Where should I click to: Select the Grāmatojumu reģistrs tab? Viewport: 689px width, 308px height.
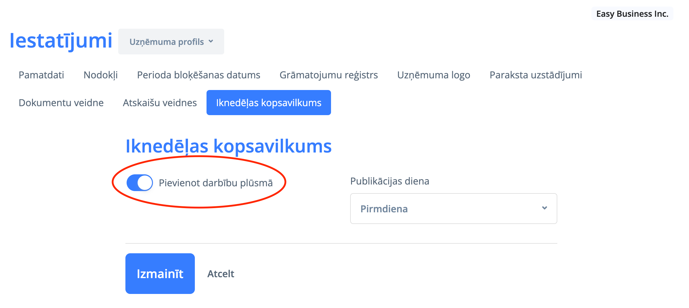(x=329, y=75)
